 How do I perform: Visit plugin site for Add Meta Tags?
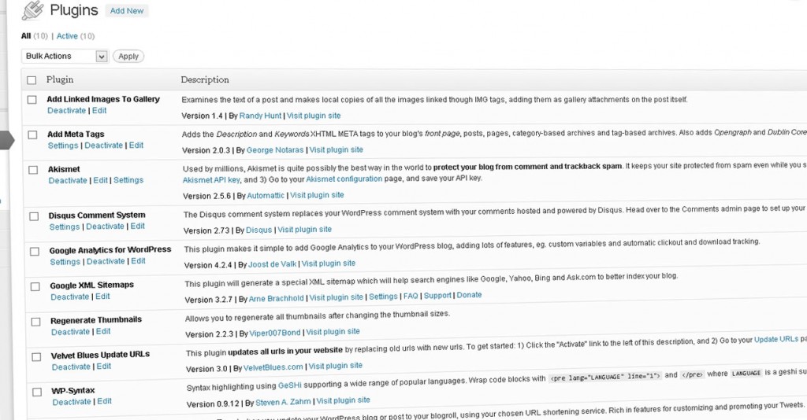pyautogui.click(x=336, y=149)
